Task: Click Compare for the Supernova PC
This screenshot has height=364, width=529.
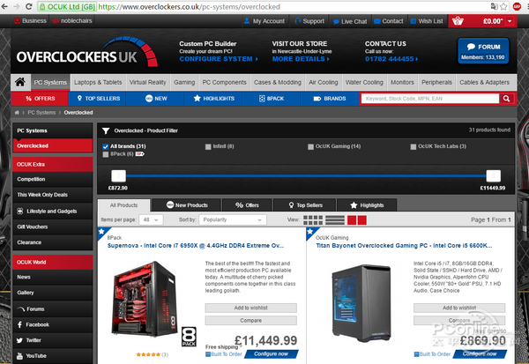Action: click(x=250, y=320)
